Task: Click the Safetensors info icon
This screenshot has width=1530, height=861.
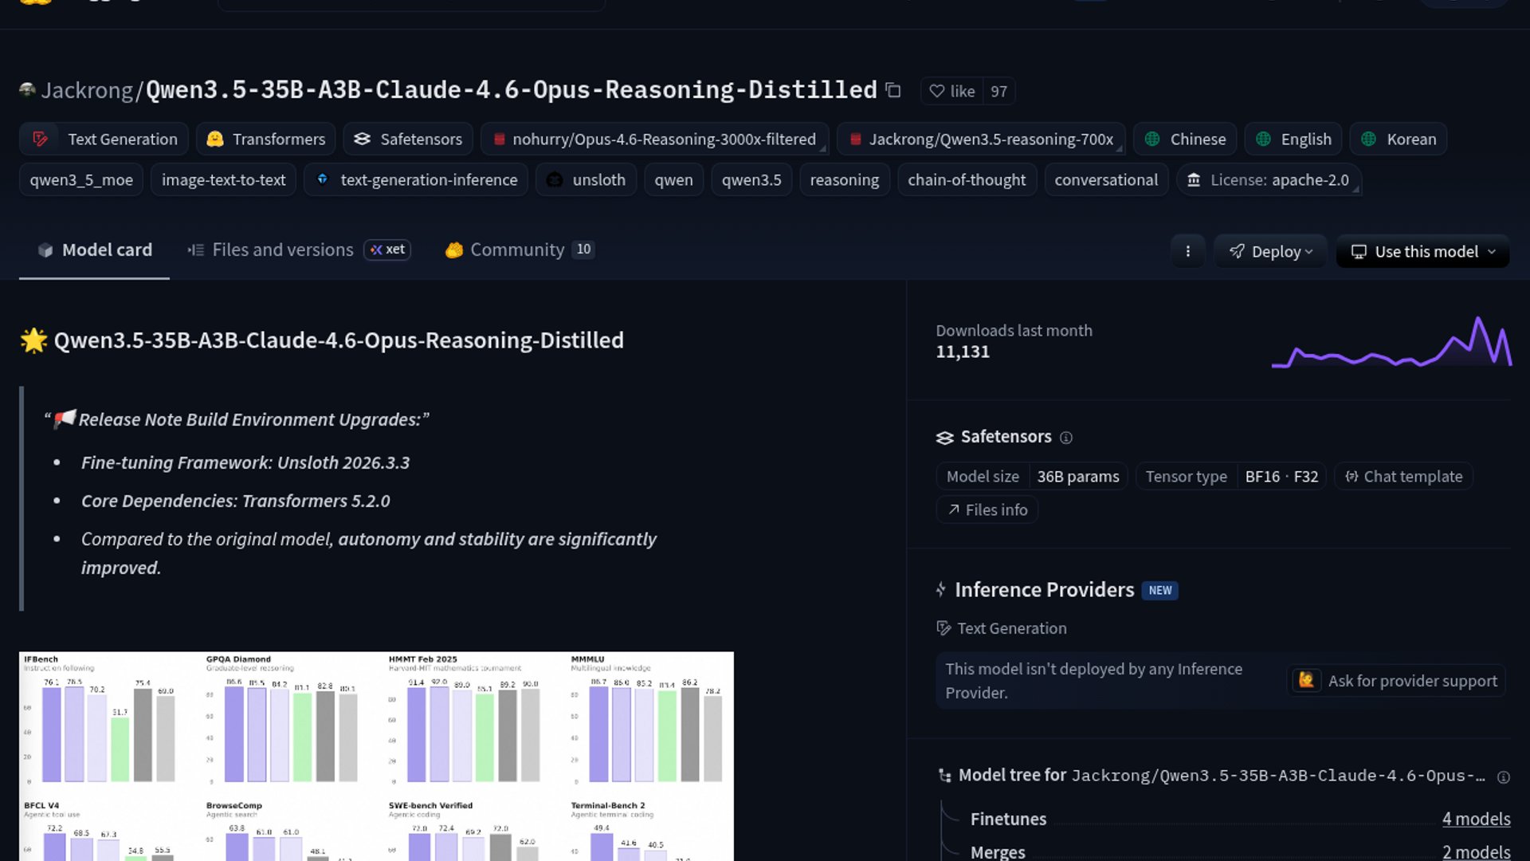Action: (x=1066, y=438)
